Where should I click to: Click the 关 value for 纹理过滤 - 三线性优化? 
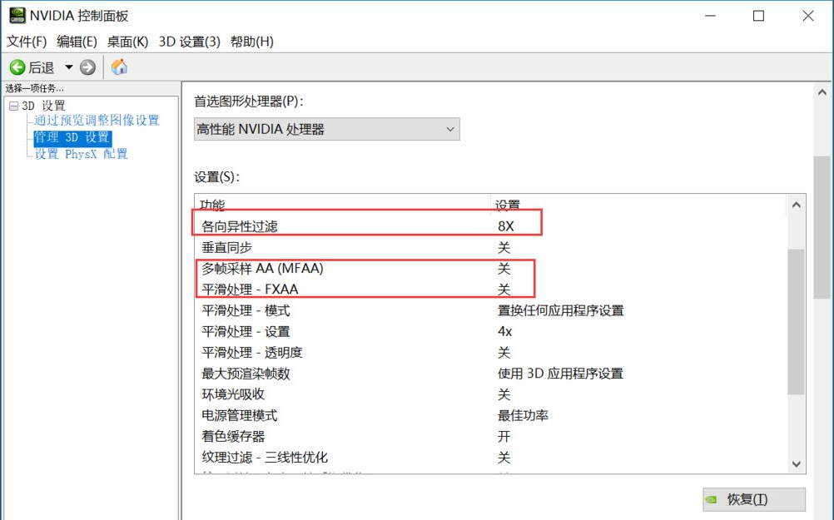(504, 458)
